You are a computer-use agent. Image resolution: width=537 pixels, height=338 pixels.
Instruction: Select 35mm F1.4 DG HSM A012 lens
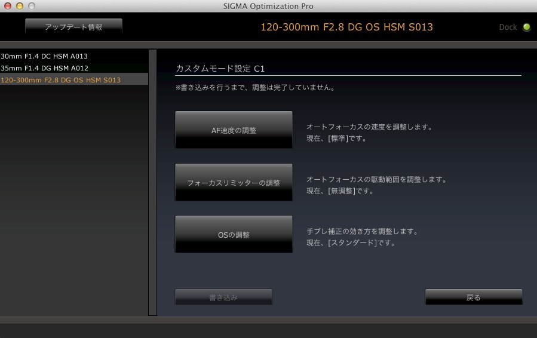pos(74,68)
